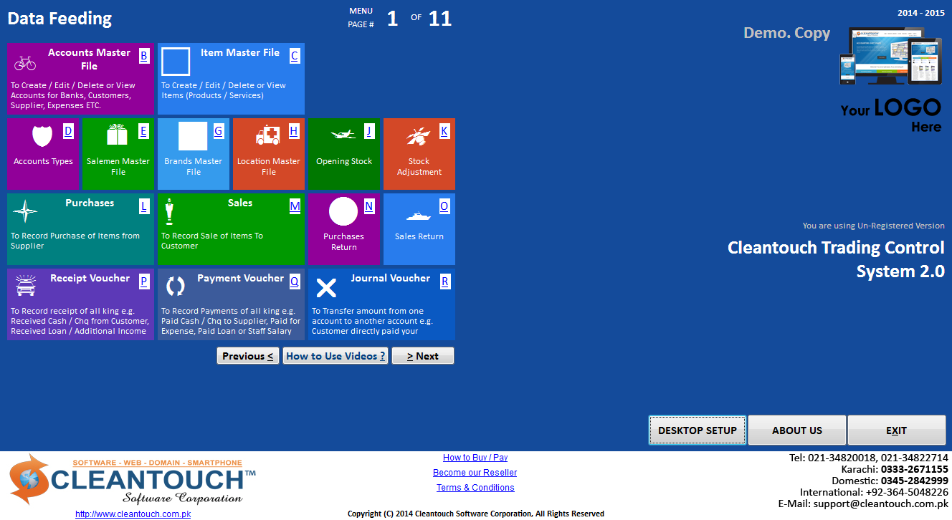Viewport: 952px width, 520px height.
Task: Click the square icon on Item Master File
Action: click(176, 62)
